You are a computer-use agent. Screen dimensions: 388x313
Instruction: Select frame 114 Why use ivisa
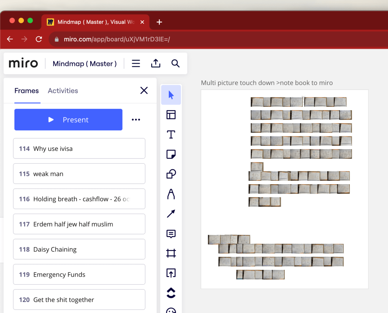(x=79, y=149)
